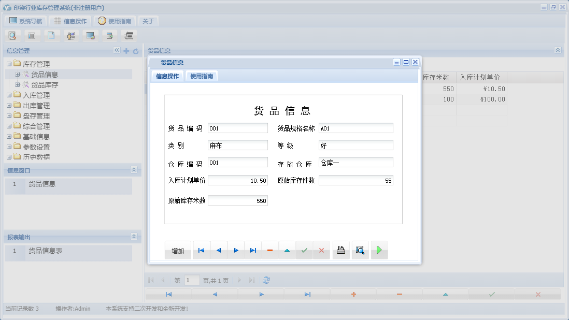Click the add-window toolbar icon
The height and width of the screenshot is (320, 569).
click(110, 35)
